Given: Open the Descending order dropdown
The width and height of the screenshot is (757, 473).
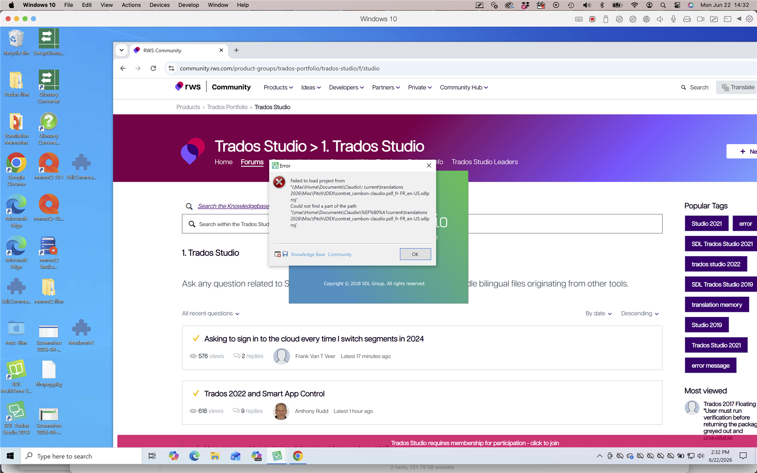Looking at the screenshot, I should (x=640, y=314).
